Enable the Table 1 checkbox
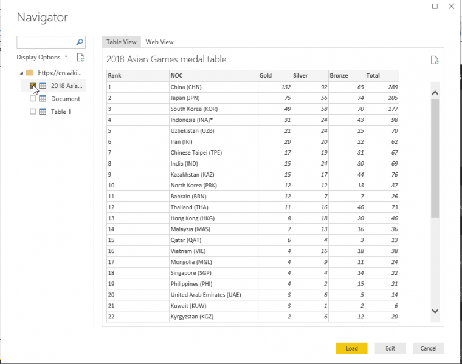462x364 pixels. 33,112
